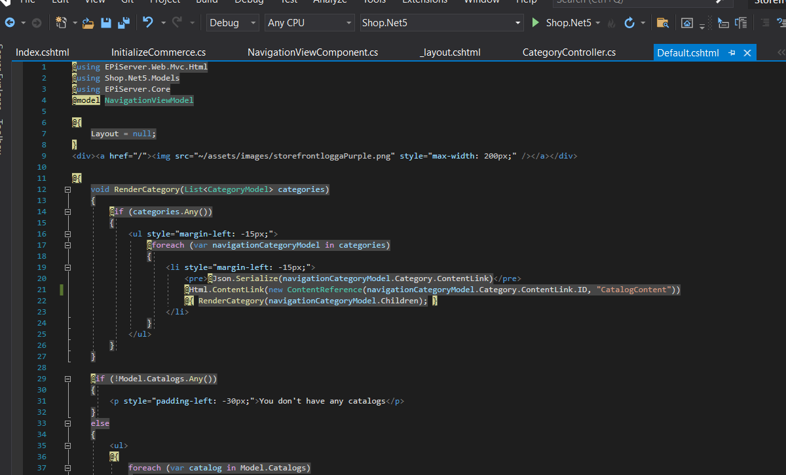Image resolution: width=786 pixels, height=475 pixels.
Task: Click the Save All icon
Action: tap(123, 23)
